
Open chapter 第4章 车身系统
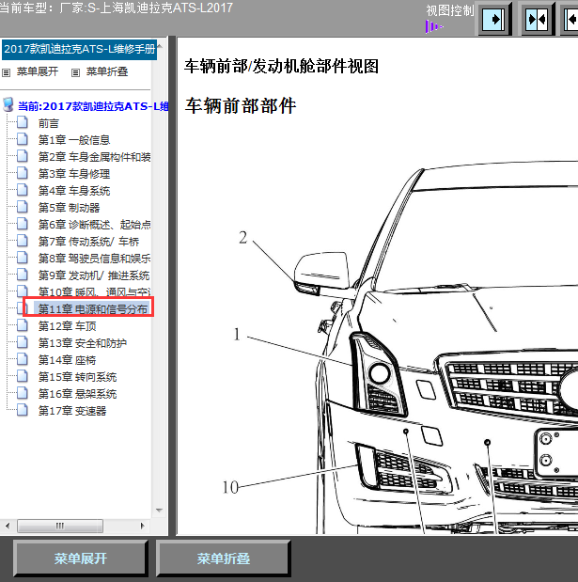(x=74, y=191)
